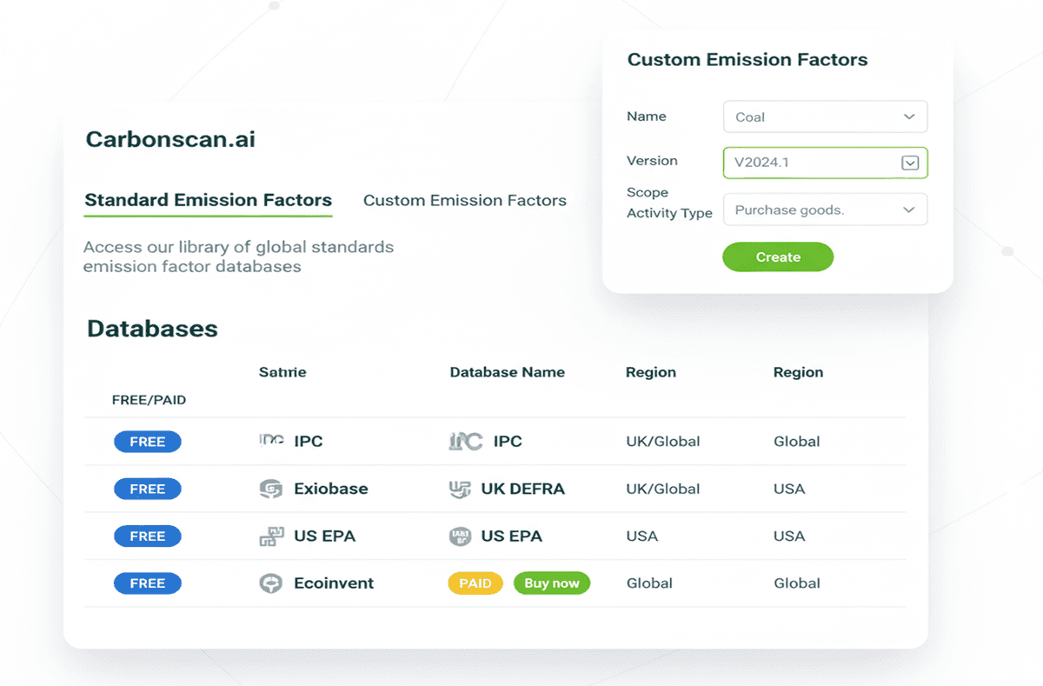The width and height of the screenshot is (1043, 686).
Task: Click the US EPA logo in Source column
Action: point(271,536)
